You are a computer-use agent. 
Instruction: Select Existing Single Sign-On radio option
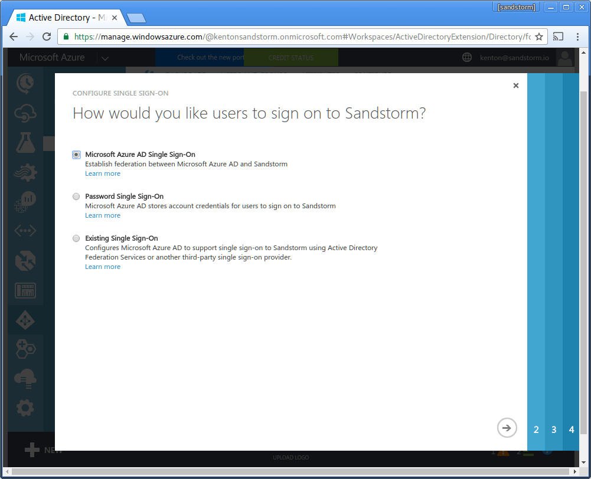pos(76,238)
